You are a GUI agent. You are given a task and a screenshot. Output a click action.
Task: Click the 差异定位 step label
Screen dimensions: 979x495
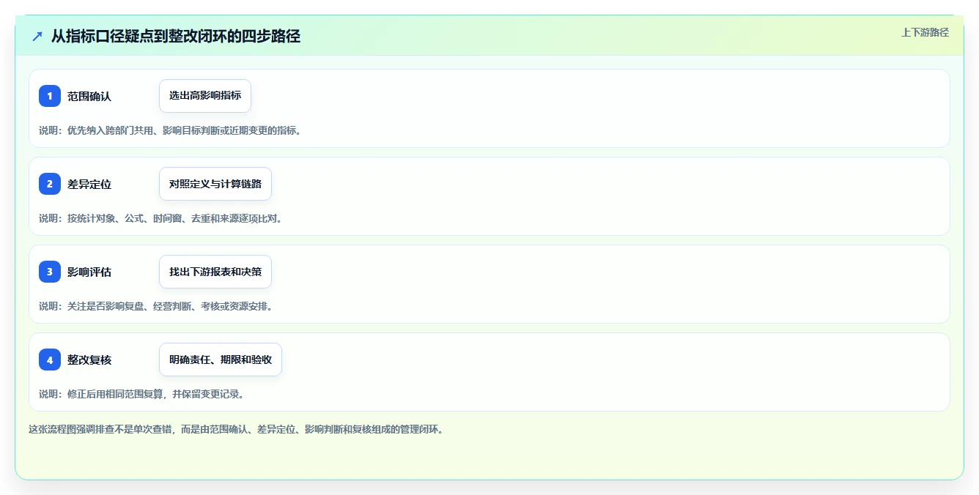point(89,184)
